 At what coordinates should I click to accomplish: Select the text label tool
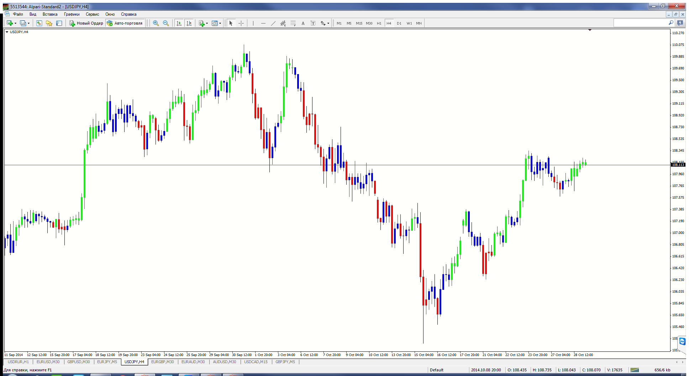pyautogui.click(x=313, y=23)
